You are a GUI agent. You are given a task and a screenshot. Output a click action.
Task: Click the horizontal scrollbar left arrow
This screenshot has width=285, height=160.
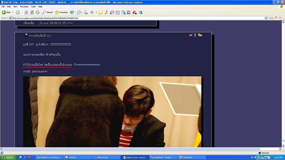point(2,149)
